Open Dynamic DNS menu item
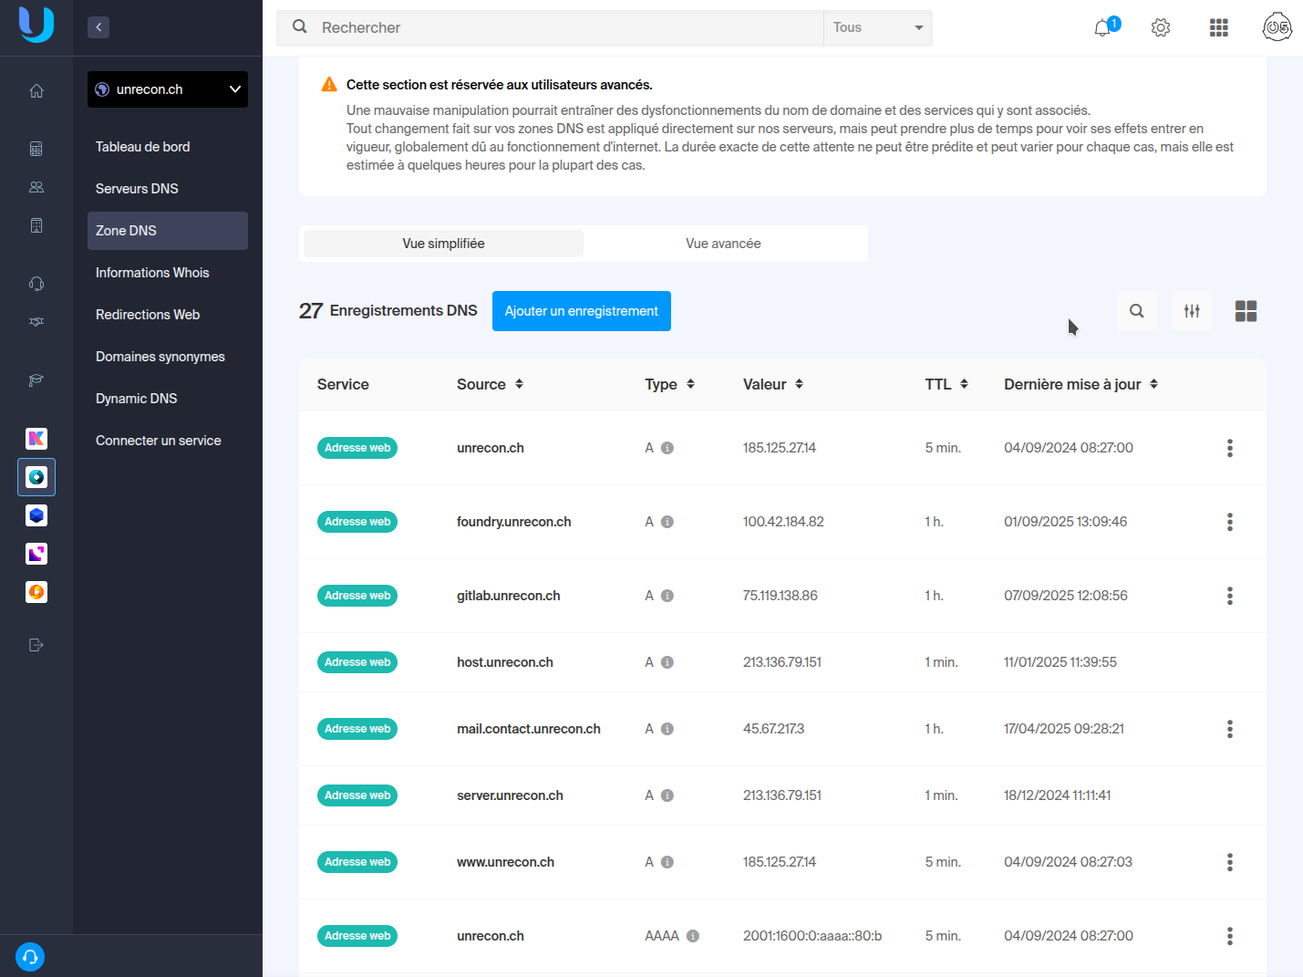 tap(168, 399)
